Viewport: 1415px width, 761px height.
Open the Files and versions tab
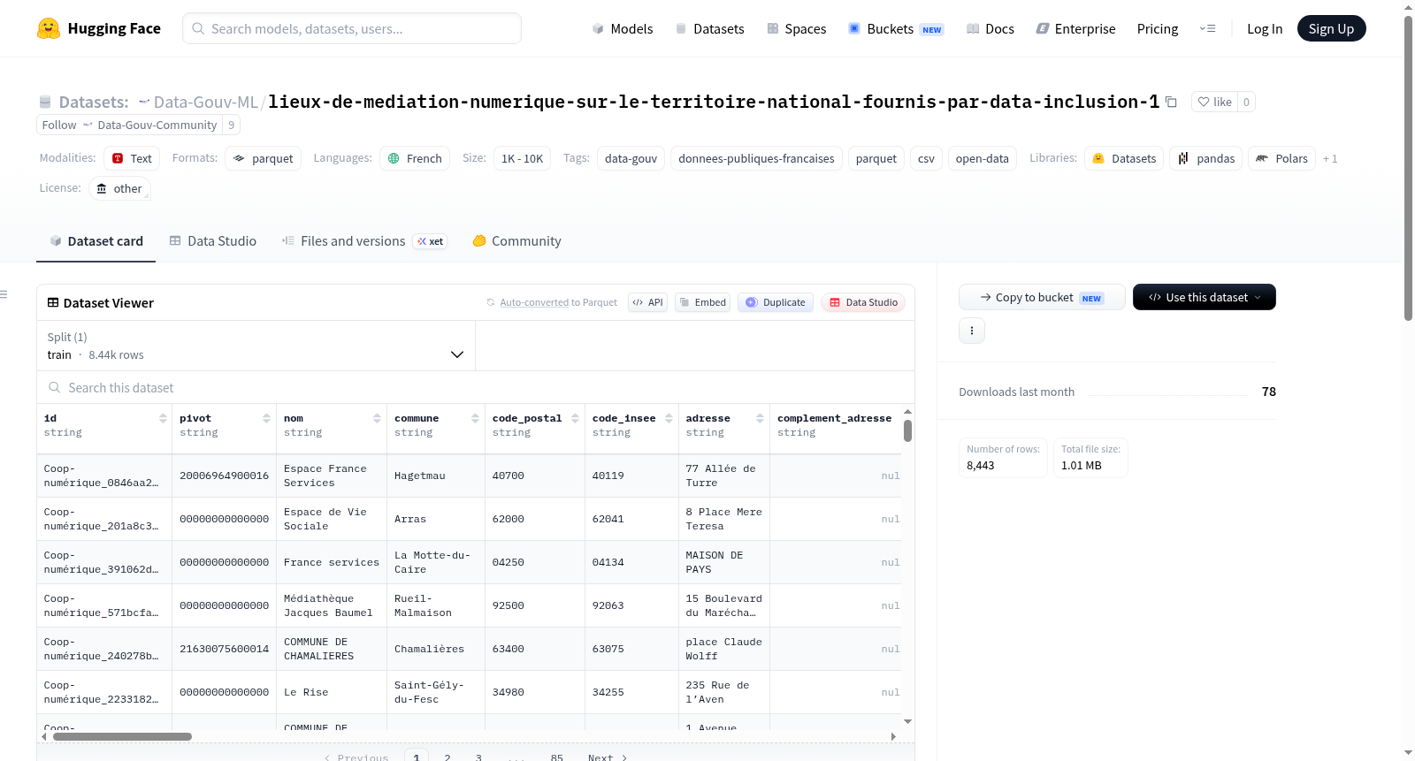[364, 241]
